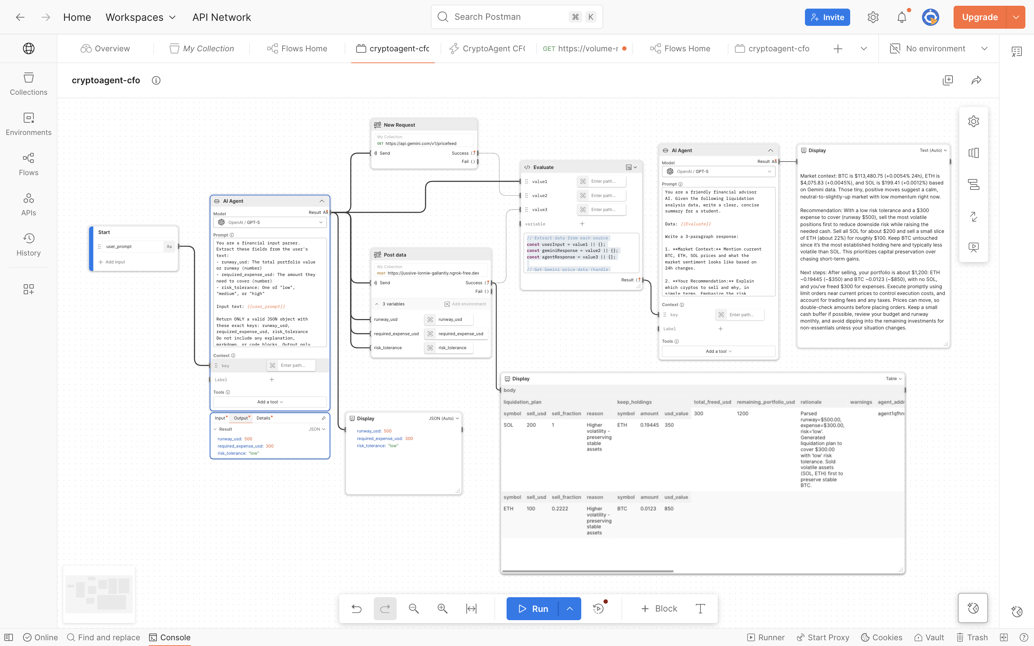This screenshot has width=1034, height=646.
Task: Open canvas settings gear in right panel
Action: (973, 121)
